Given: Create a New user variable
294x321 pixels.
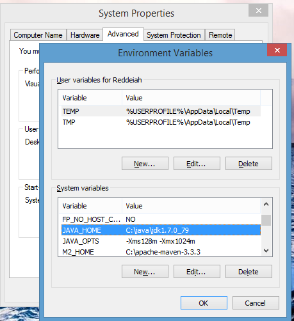Looking at the screenshot, I should point(145,164).
